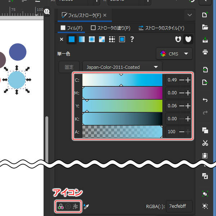This screenshot has width=216, height=216.
Task: Select the Radial gradient paint type
Action: point(92,39)
